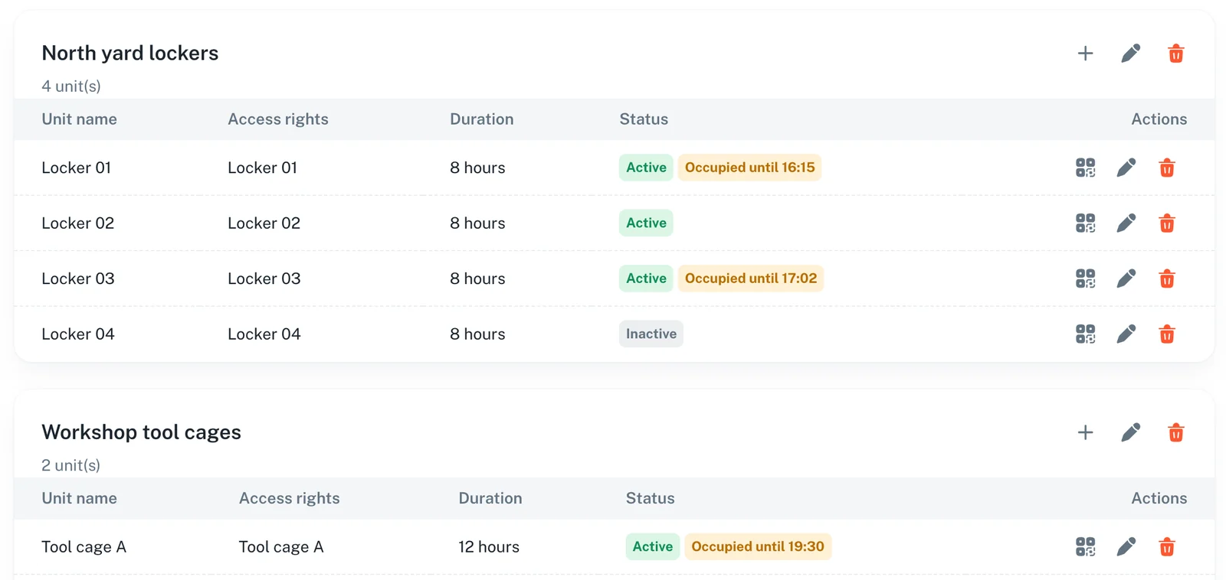Delete the Workshop tool cages group
Viewport: 1226px width, 580px height.
point(1175,432)
